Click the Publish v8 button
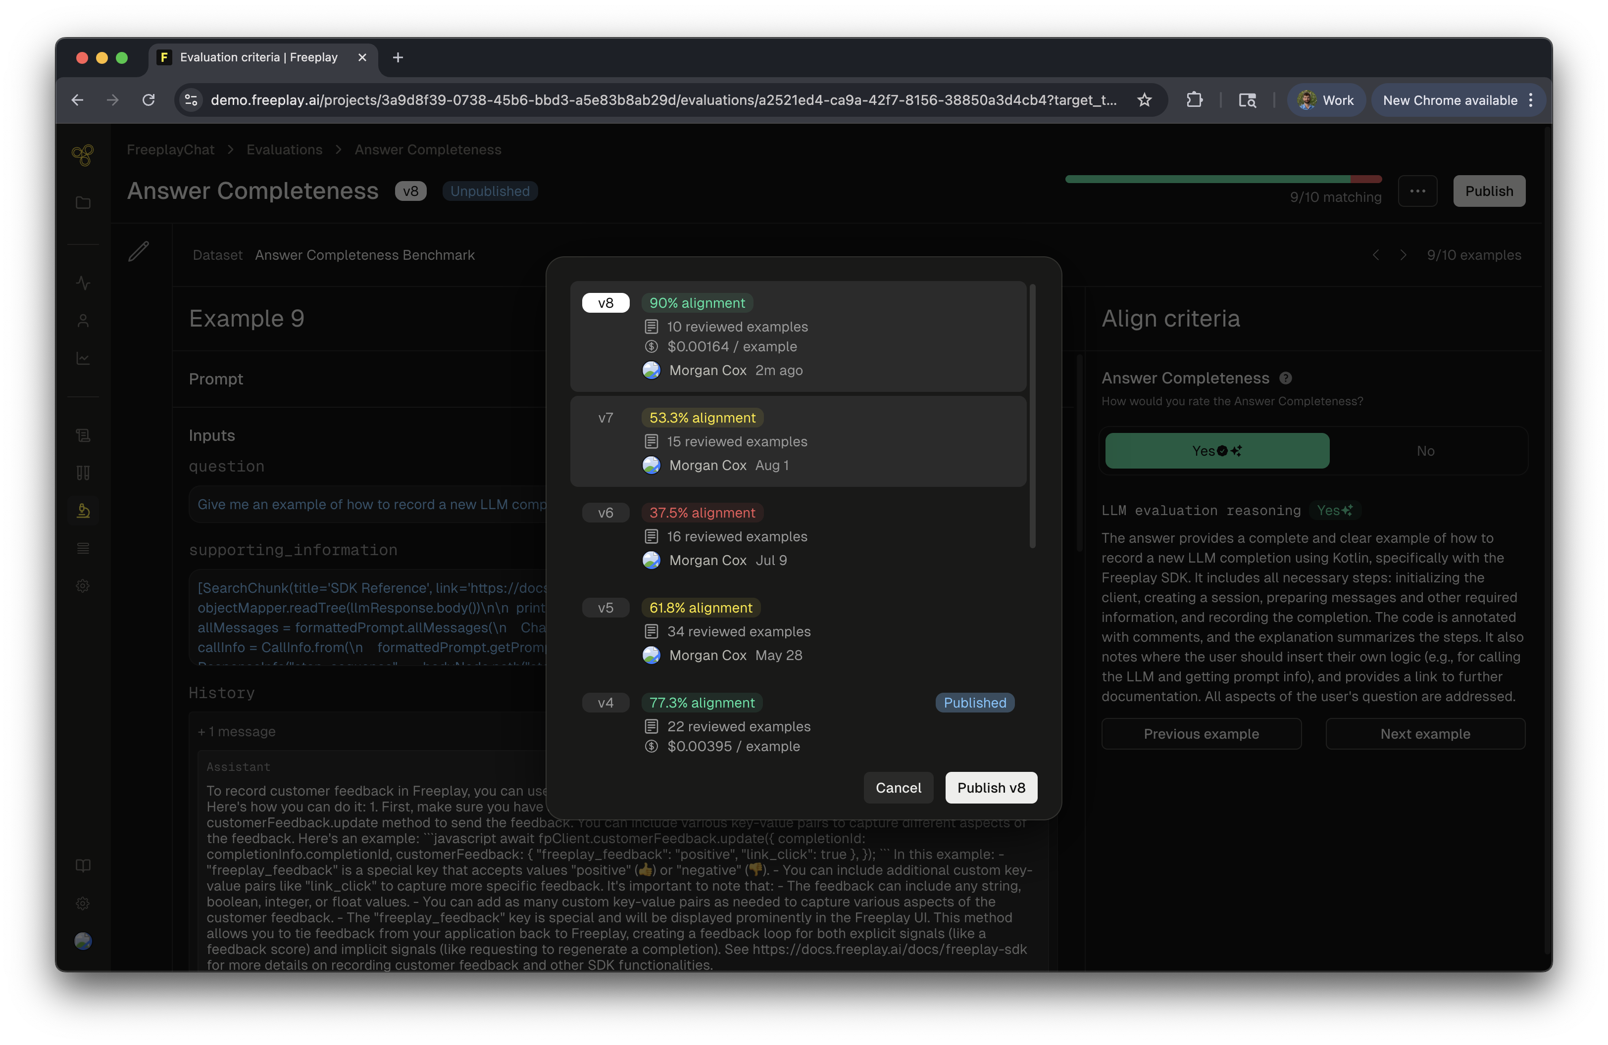The image size is (1608, 1045). coord(991,788)
